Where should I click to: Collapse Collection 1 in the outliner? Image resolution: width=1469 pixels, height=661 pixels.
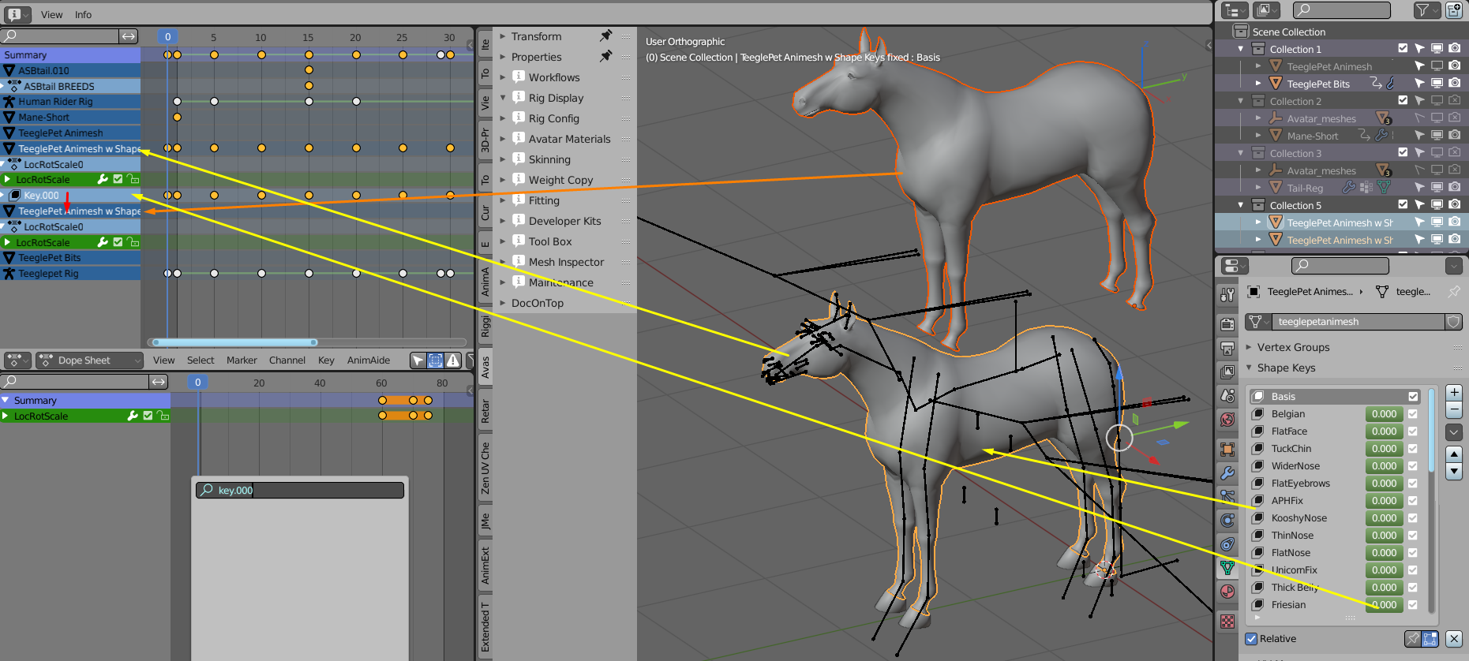(1241, 49)
